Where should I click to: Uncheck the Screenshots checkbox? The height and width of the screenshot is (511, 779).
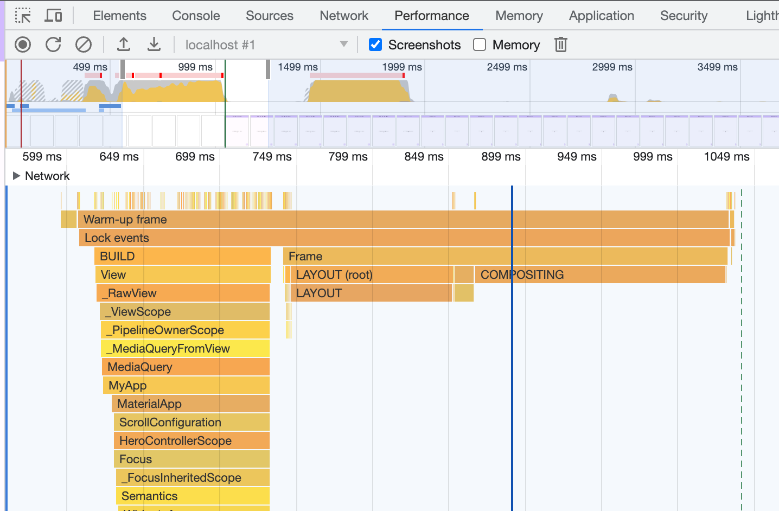[x=375, y=44]
